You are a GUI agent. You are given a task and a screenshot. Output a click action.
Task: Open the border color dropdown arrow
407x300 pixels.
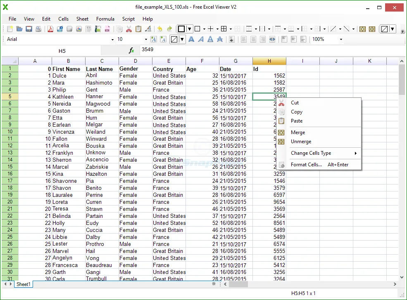pos(190,29)
